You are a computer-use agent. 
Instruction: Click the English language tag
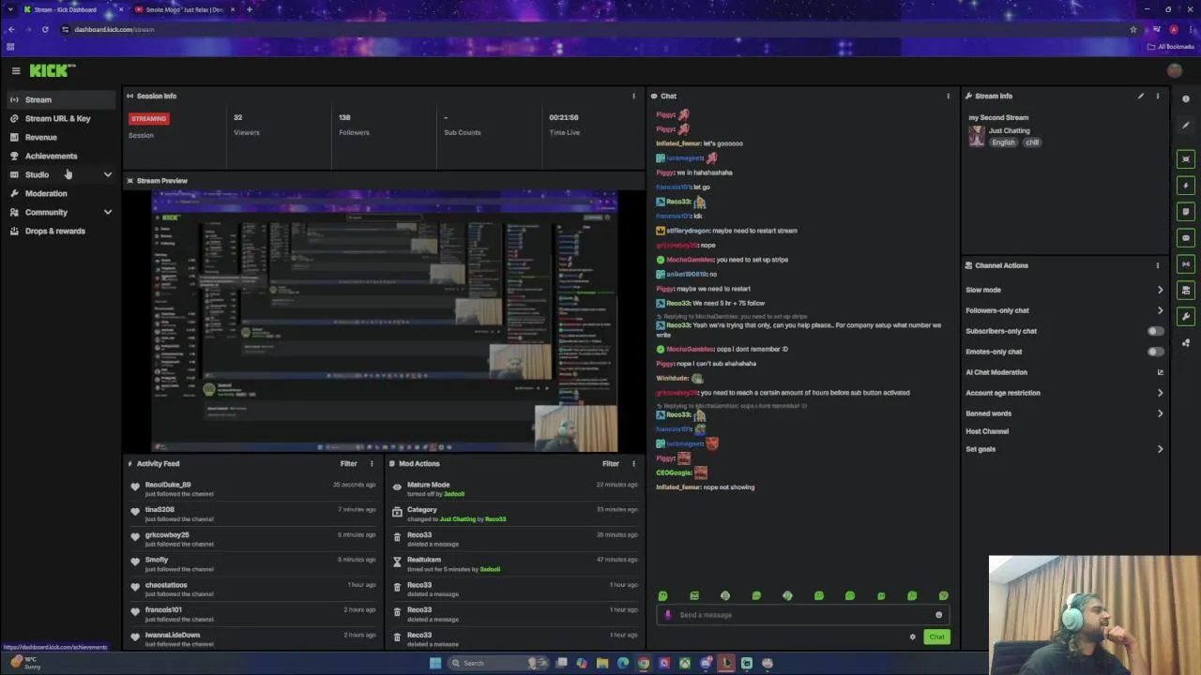pyautogui.click(x=1003, y=142)
